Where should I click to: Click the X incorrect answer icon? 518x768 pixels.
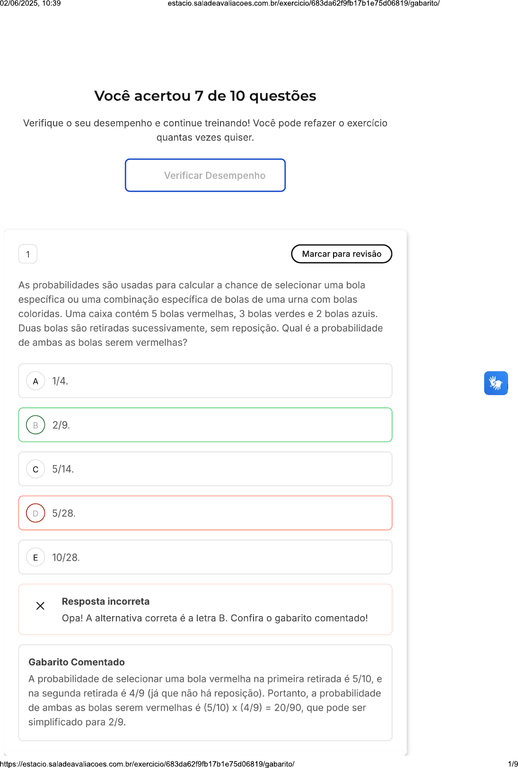coord(41,606)
